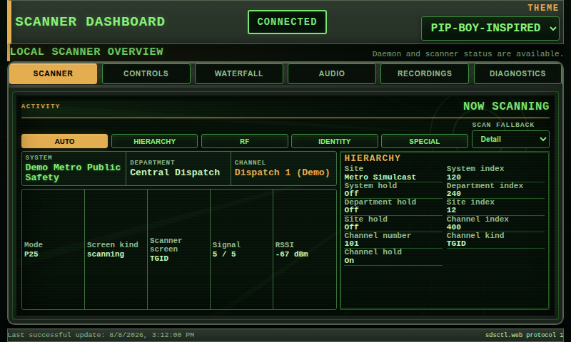The image size is (571, 342).
Task: Click department name Central Dispatch
Action: [175, 172]
